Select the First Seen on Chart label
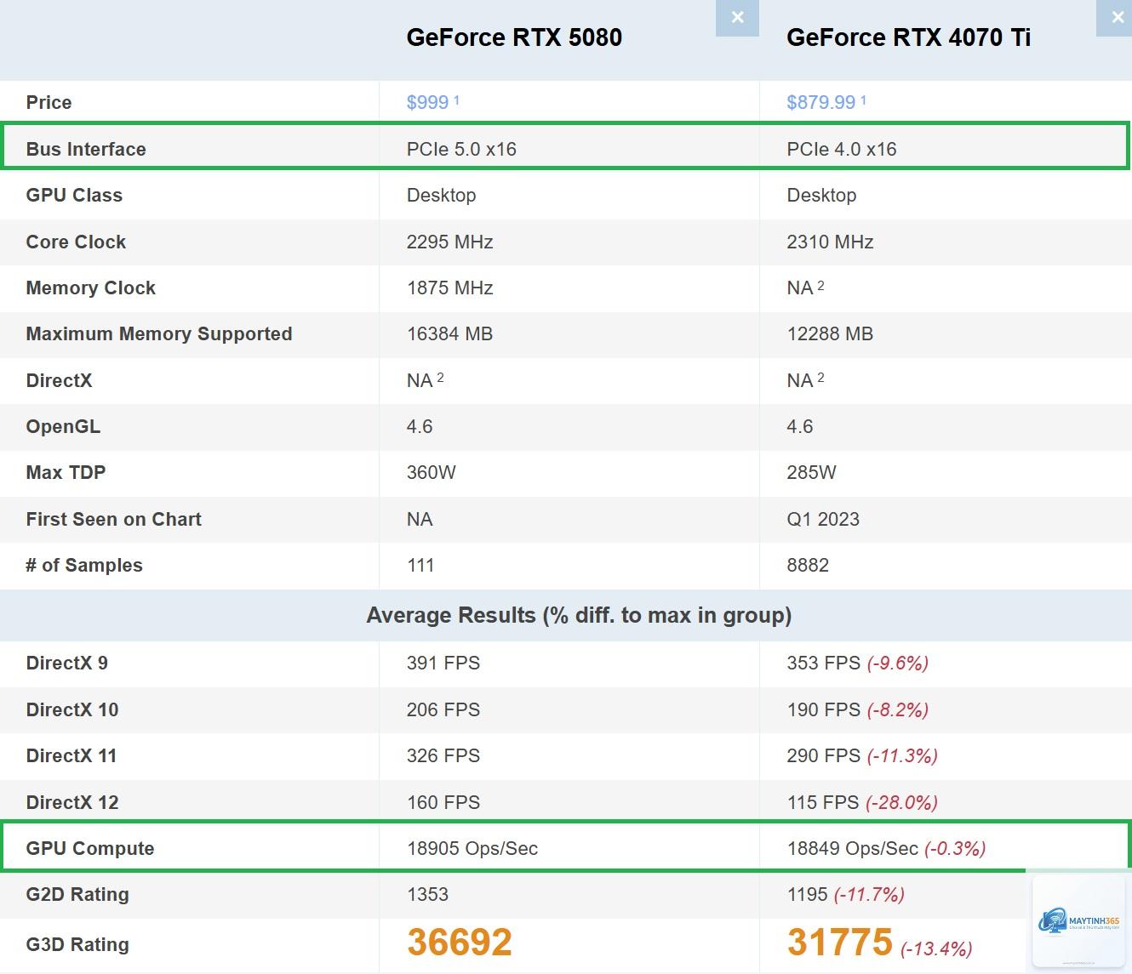Viewport: 1132px width, 974px height. click(113, 519)
